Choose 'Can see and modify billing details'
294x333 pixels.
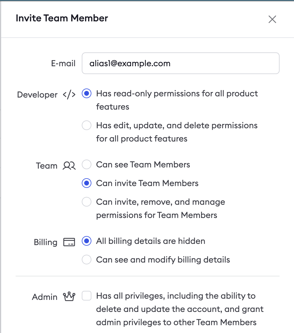[x=87, y=260]
